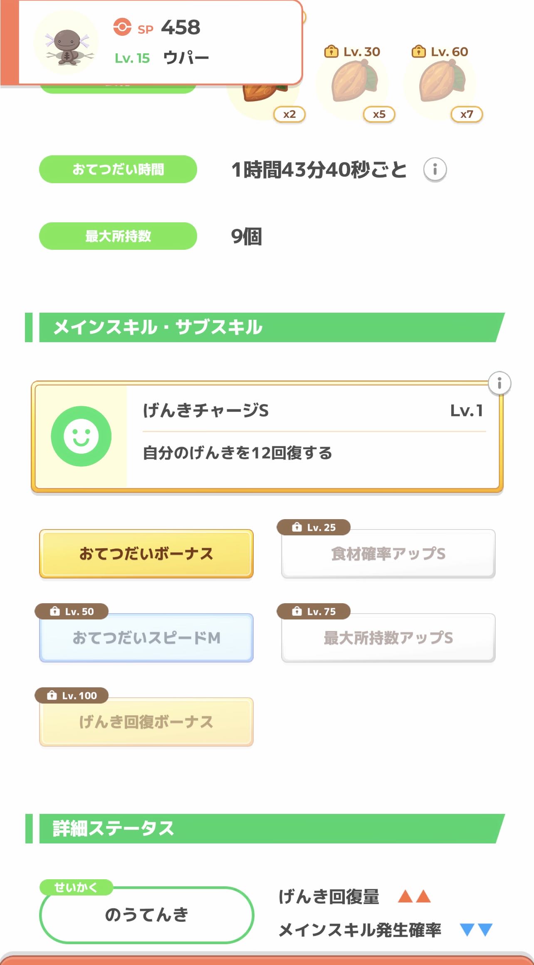Open main skill info icon
534x965 pixels.
(x=499, y=383)
